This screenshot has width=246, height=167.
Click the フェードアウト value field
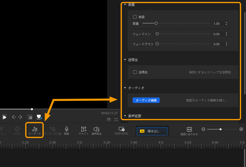pyautogui.click(x=219, y=44)
